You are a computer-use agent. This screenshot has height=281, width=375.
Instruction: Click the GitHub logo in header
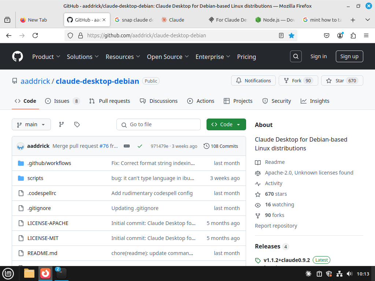point(18,56)
